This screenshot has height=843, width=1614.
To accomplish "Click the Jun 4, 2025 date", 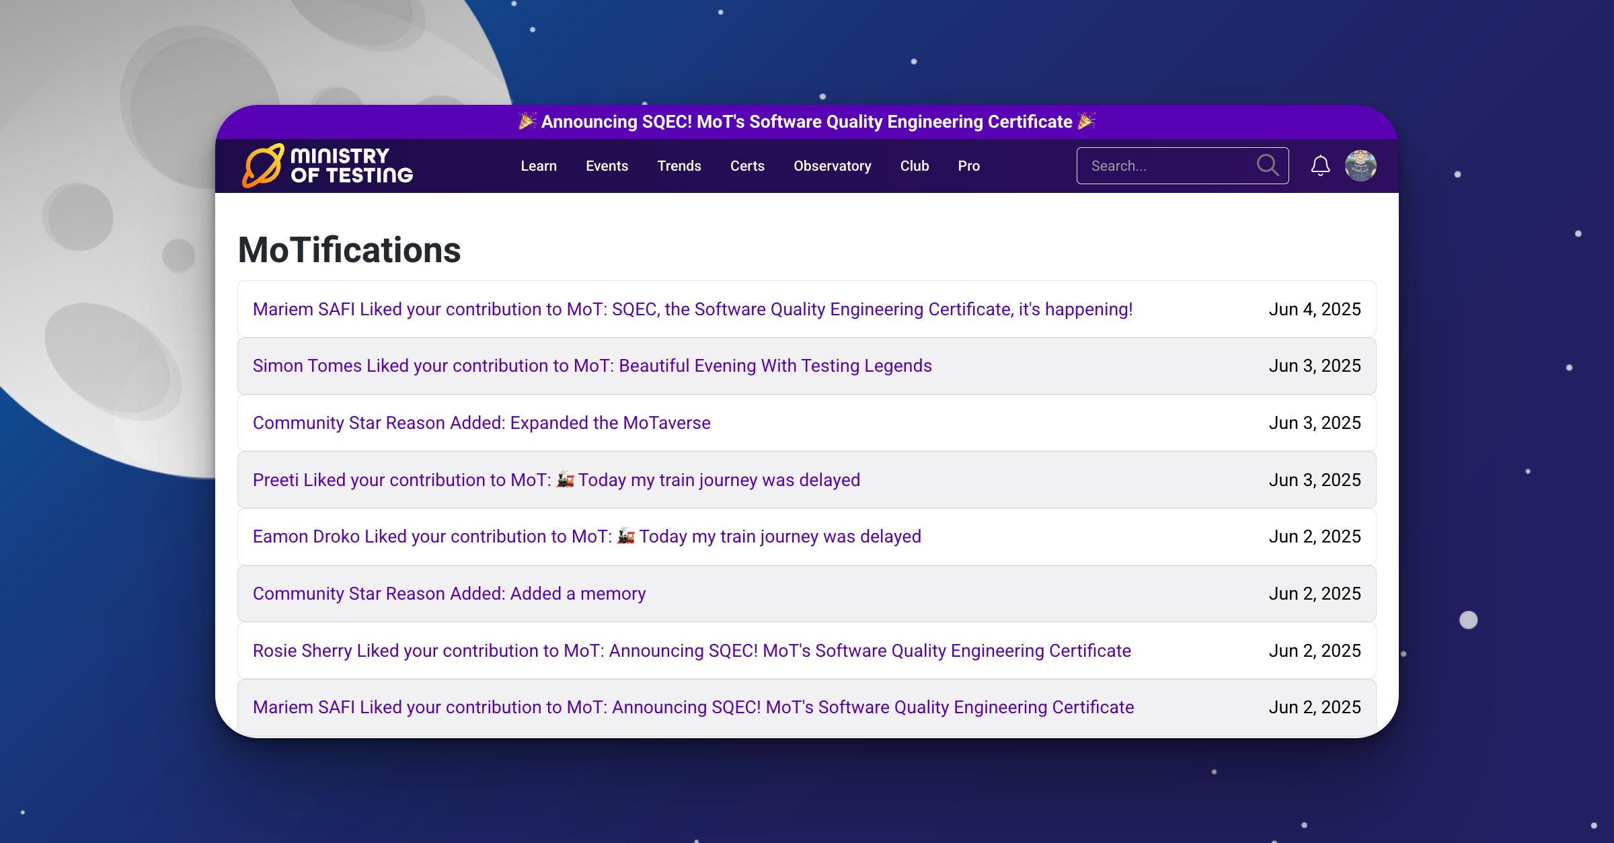I will coord(1315,309).
